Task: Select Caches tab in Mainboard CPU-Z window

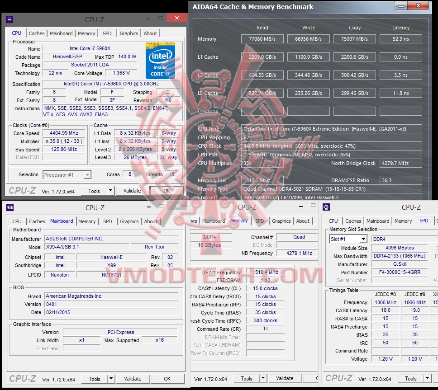Action: pyautogui.click(x=37, y=221)
